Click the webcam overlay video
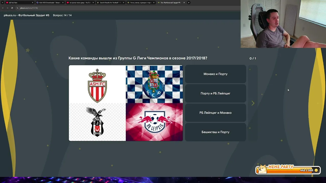326x183 pixels. [x=283, y=24]
